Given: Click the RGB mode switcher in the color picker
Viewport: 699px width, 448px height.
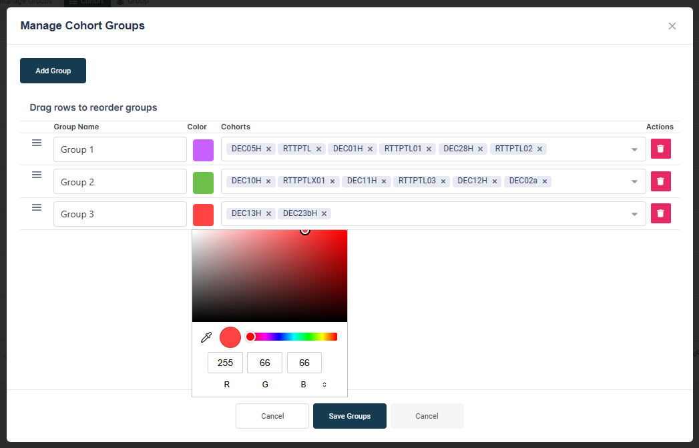Looking at the screenshot, I should click(x=324, y=384).
